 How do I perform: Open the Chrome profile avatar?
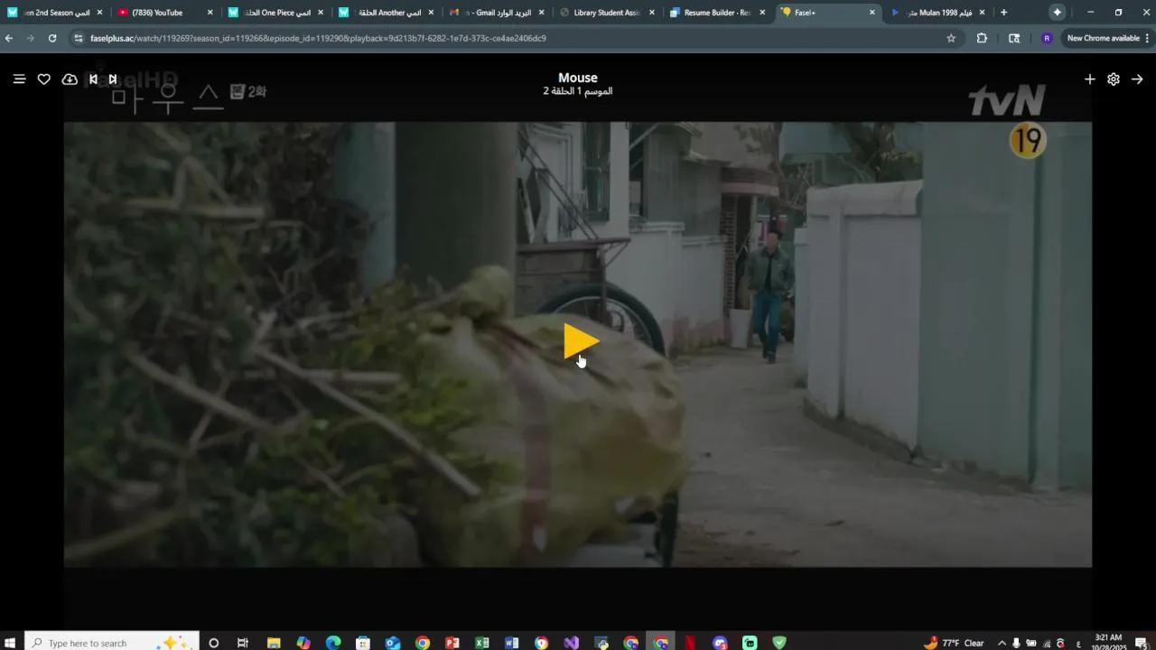tap(1047, 38)
